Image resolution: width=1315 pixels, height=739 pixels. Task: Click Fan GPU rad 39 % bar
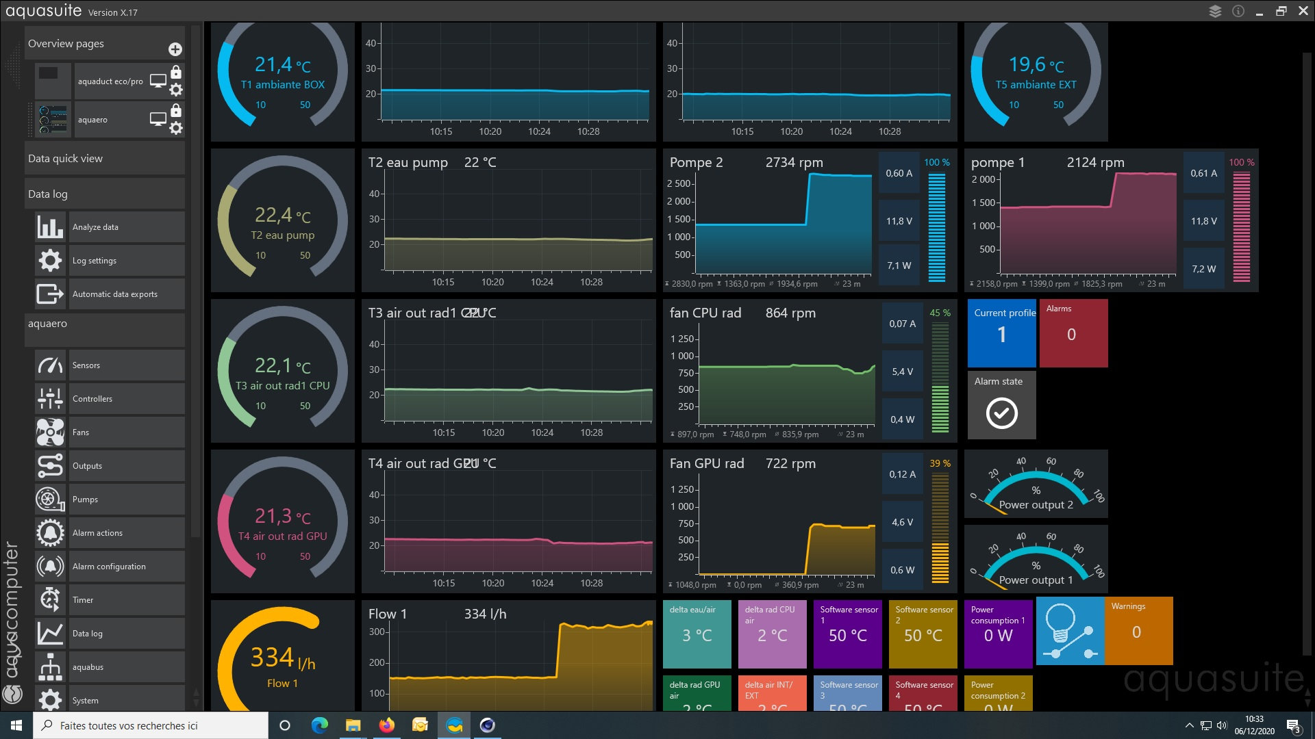pyautogui.click(x=940, y=528)
